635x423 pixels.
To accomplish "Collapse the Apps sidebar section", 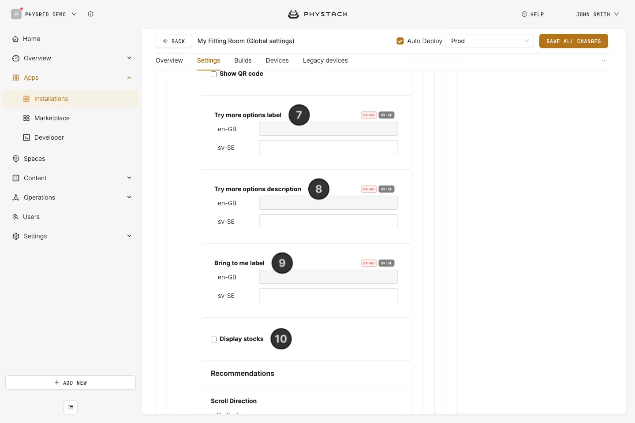I will (x=129, y=78).
